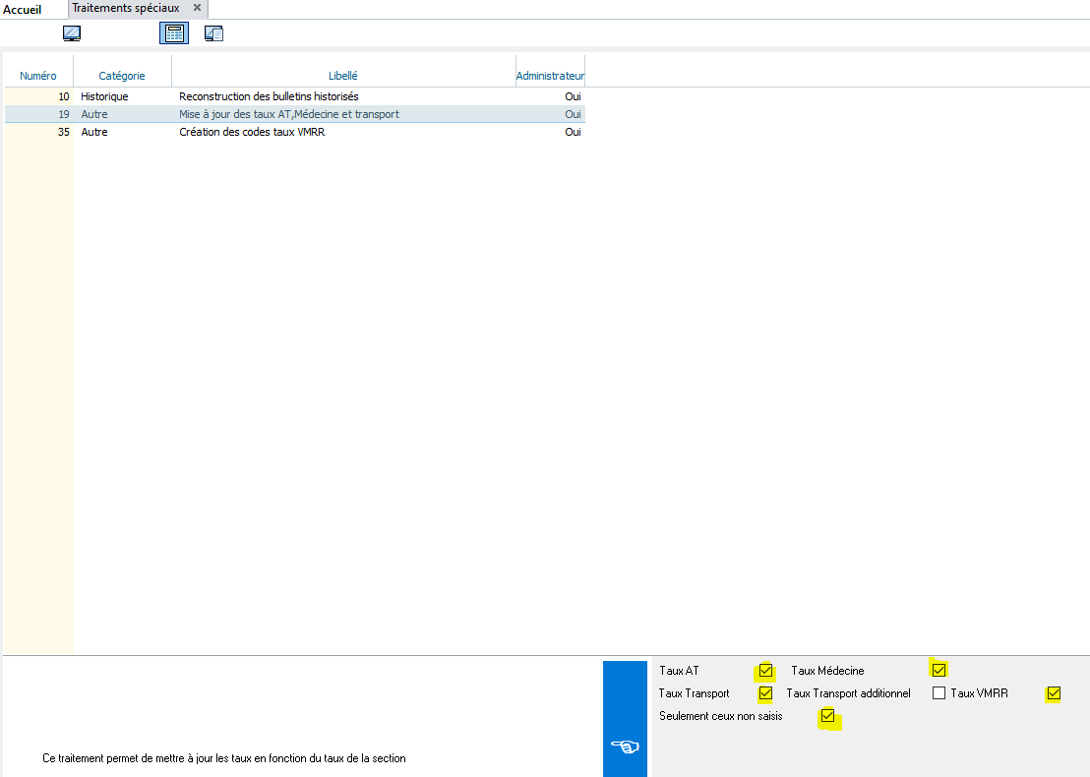
Task: Click the Administrateur column header
Action: 550,76
